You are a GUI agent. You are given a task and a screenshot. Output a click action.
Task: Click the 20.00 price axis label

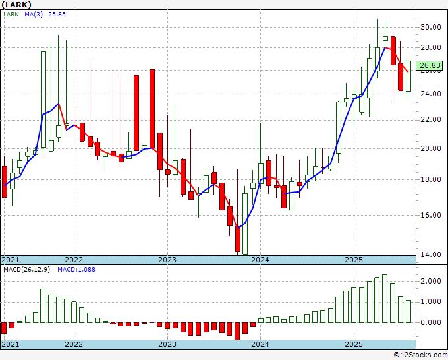point(431,148)
